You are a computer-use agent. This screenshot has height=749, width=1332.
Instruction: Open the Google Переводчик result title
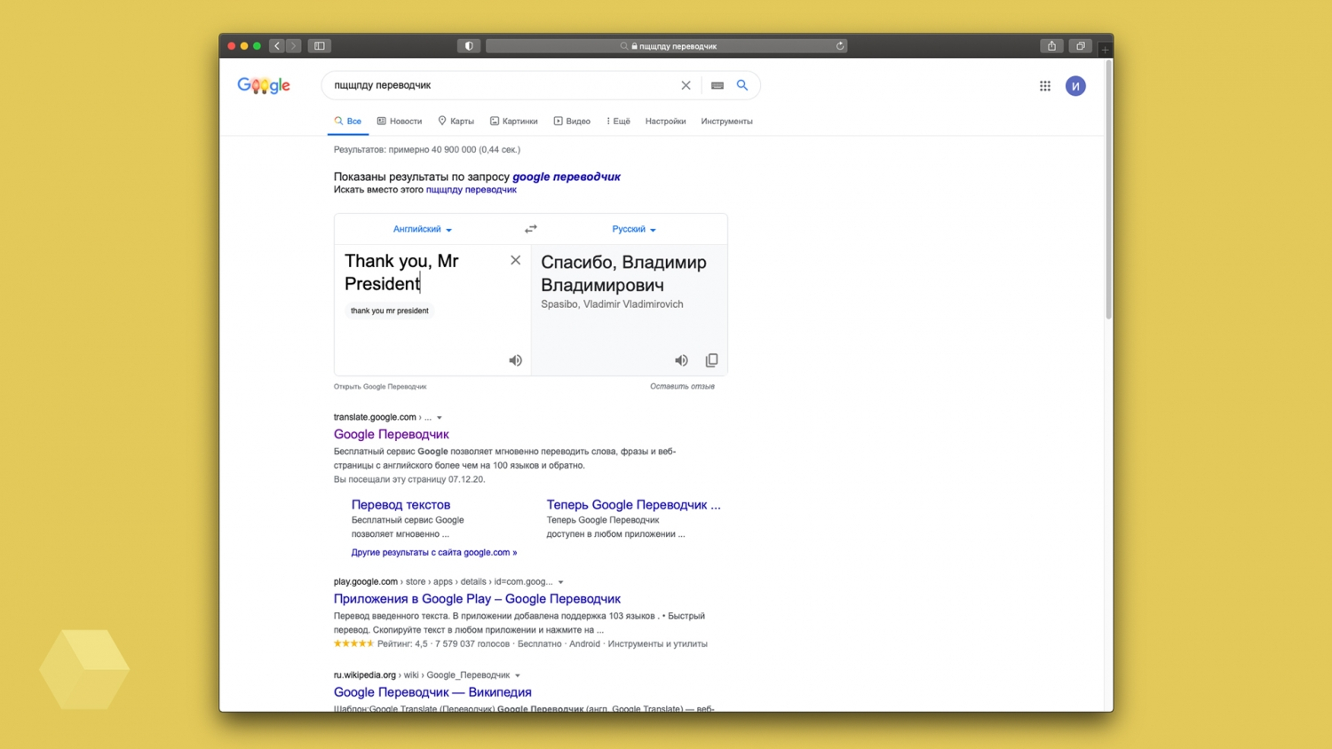[392, 434]
